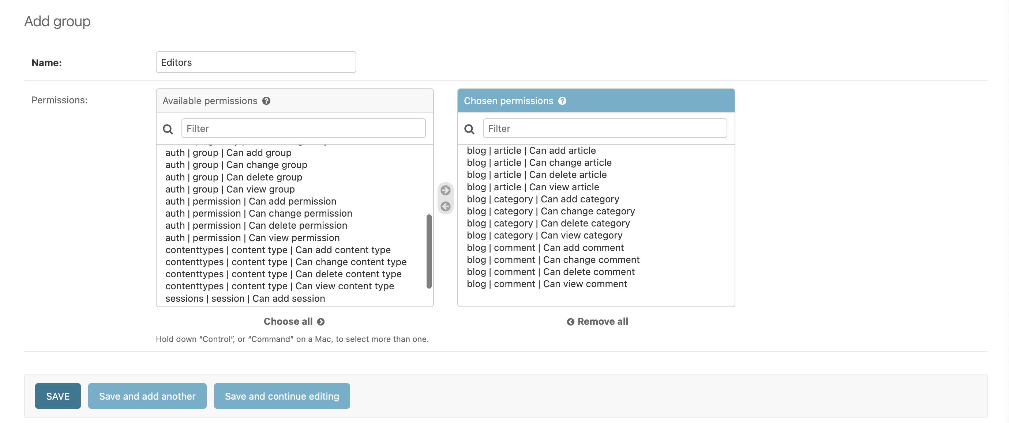
Task: Click the Available permissions filter box
Action: 303,128
